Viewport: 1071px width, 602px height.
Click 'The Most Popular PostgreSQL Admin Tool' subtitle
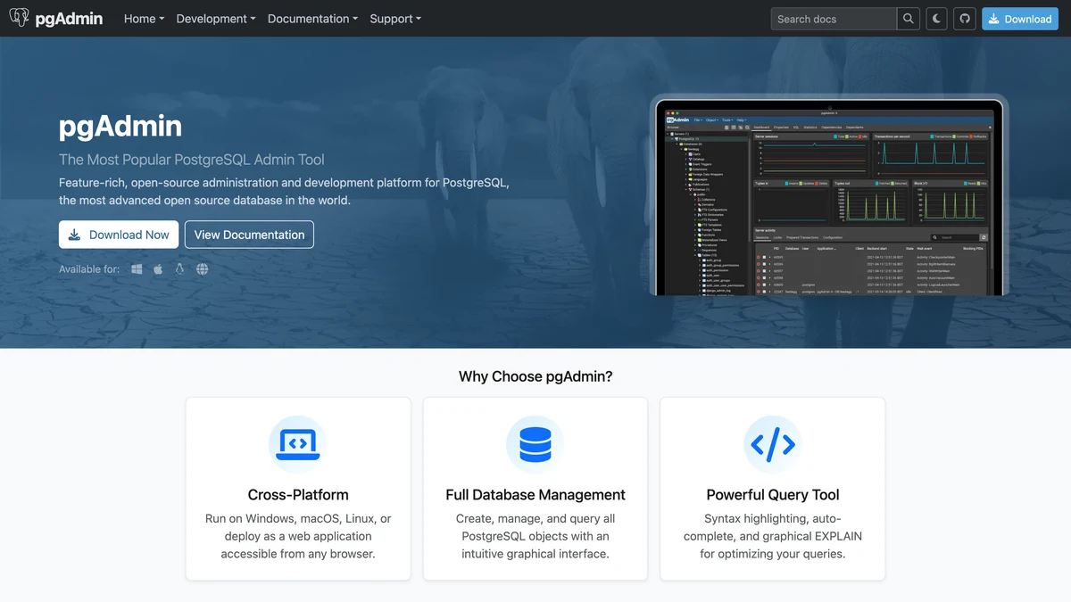coord(192,160)
